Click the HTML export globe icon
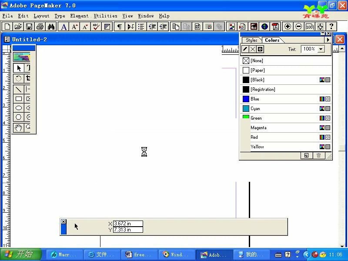This screenshot has height=261, width=348. point(264,27)
